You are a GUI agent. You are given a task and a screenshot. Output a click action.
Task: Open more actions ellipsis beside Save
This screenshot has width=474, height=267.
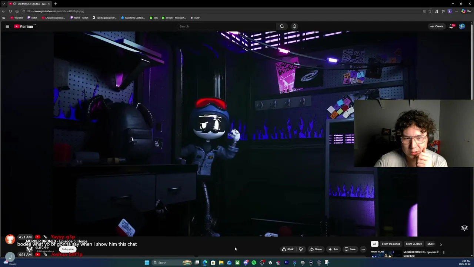click(363, 249)
